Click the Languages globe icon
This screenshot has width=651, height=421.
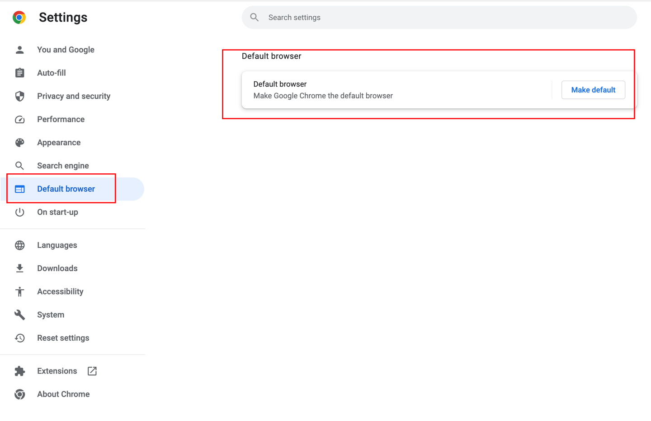click(19, 245)
